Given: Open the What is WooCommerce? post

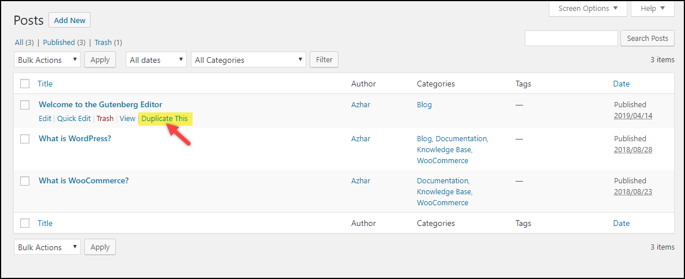Looking at the screenshot, I should (84, 180).
